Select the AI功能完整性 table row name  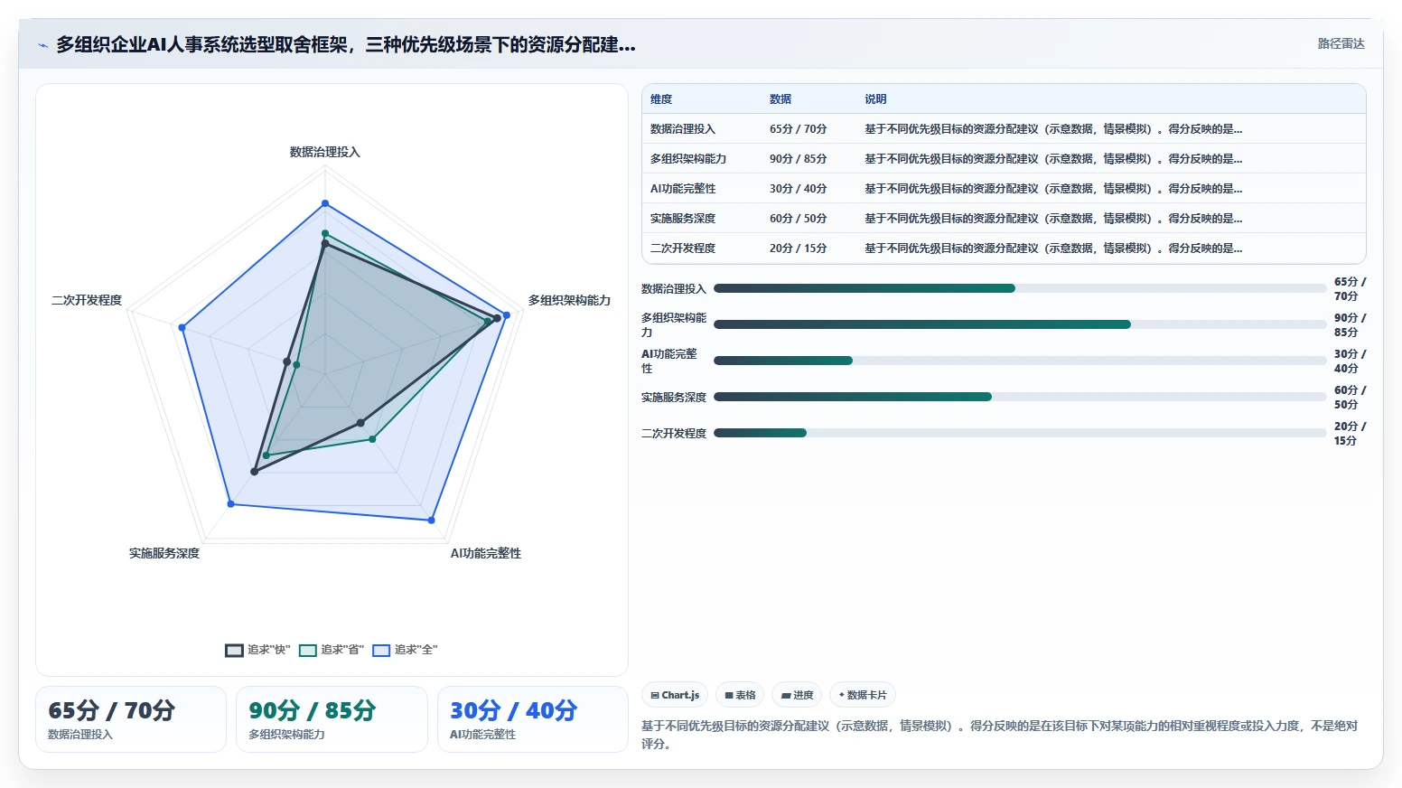[683, 189]
